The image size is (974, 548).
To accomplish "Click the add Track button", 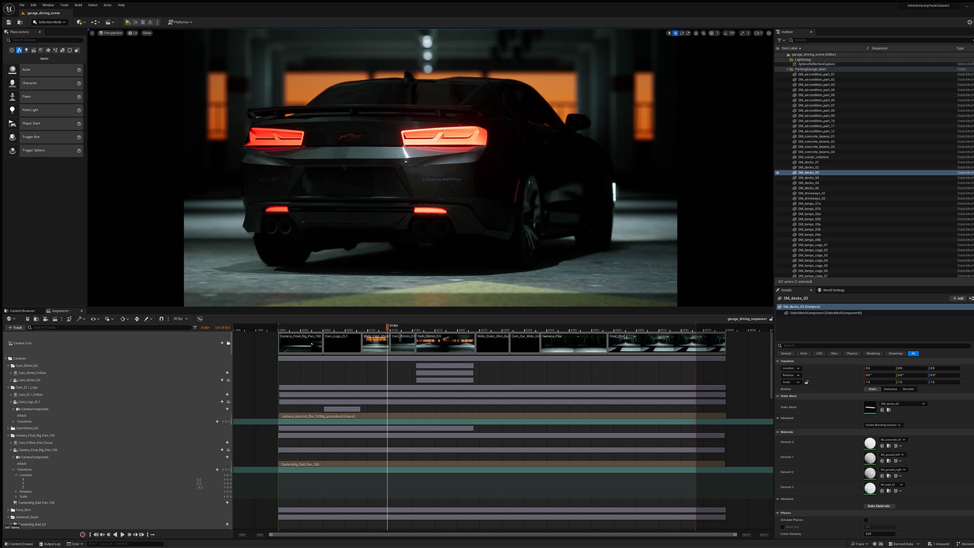I will (x=15, y=327).
